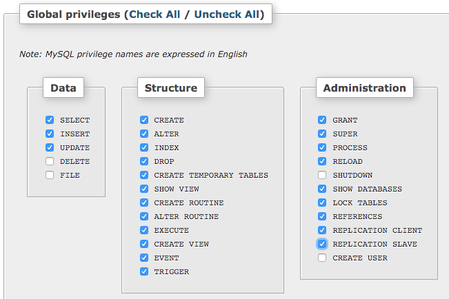Enable the DELETE privilege checkbox

[50, 161]
